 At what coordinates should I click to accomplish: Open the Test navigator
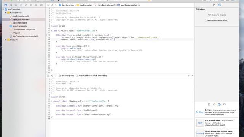point(26,5)
